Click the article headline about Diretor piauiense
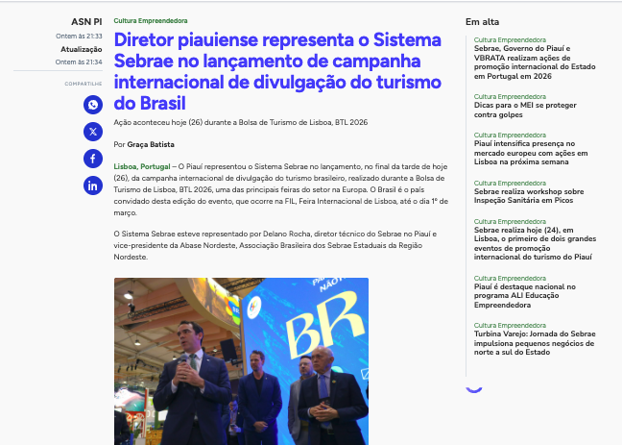 (277, 71)
